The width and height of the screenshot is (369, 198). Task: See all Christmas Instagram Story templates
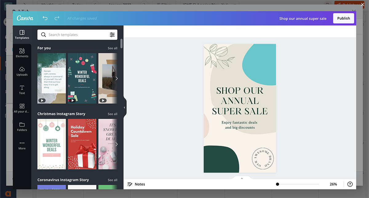113,114
